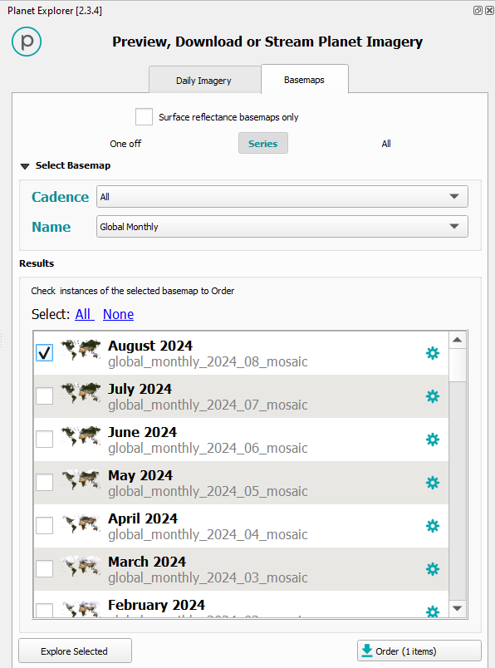Screen dimensions: 495x668
Task: Click the results list scrollbar thumb
Action: [458, 365]
